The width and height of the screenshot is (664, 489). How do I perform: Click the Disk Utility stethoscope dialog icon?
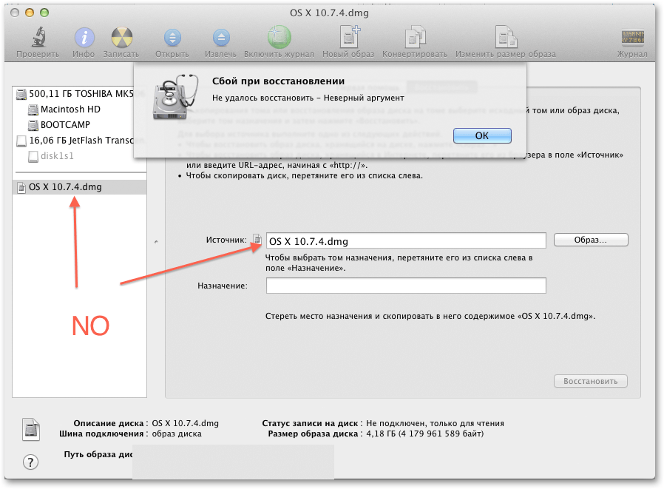pos(175,97)
